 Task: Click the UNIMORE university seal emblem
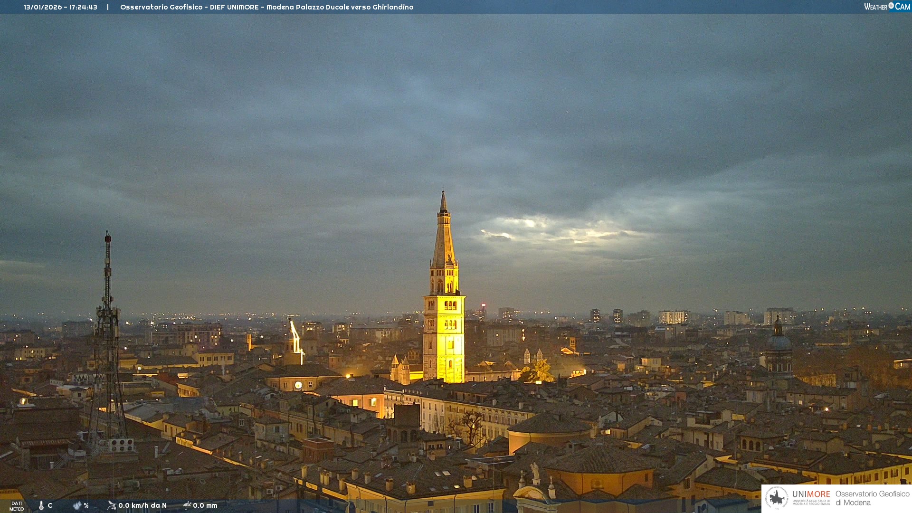click(x=777, y=498)
